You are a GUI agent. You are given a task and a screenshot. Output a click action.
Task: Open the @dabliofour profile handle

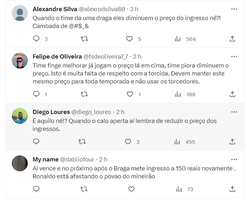(78, 159)
